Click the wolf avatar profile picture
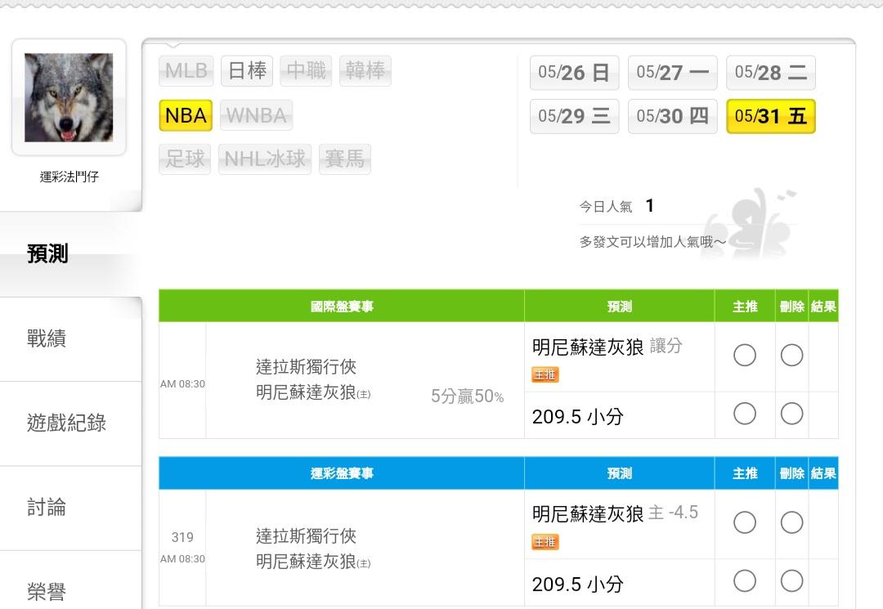Viewport: 883px width, 609px height. (x=69, y=97)
